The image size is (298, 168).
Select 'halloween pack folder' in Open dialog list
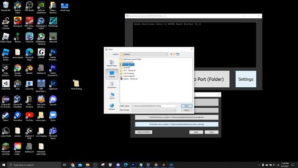coord(132,59)
